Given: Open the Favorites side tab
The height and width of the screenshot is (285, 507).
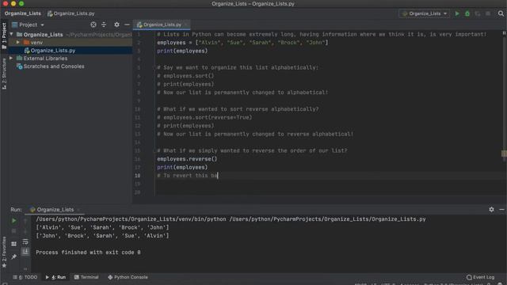Looking at the screenshot, I should [4, 252].
